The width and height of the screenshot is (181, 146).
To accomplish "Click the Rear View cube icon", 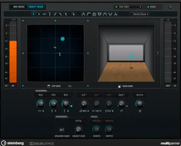I will 120,86.
